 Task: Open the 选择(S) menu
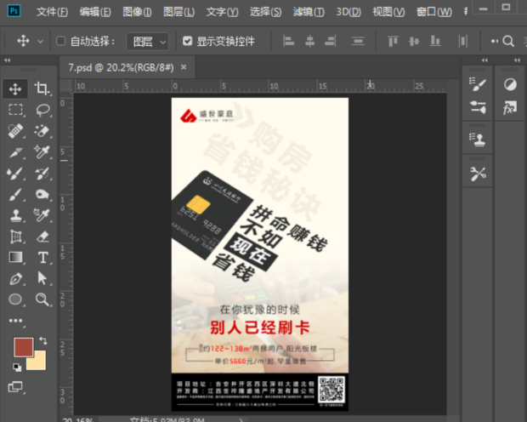click(x=265, y=12)
